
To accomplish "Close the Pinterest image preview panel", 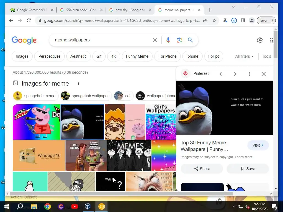I will coord(263,74).
